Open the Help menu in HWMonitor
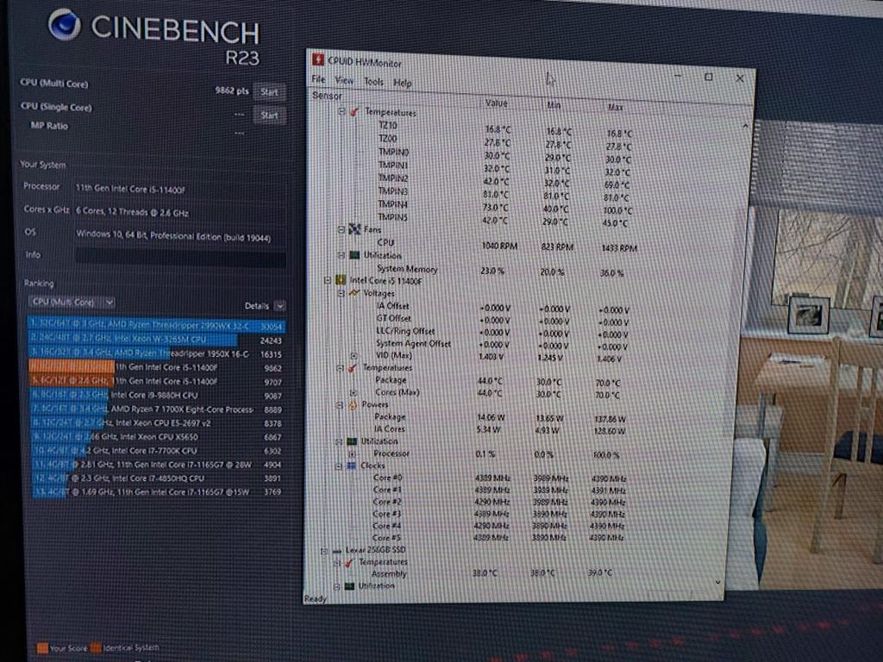883x662 pixels. [x=402, y=83]
